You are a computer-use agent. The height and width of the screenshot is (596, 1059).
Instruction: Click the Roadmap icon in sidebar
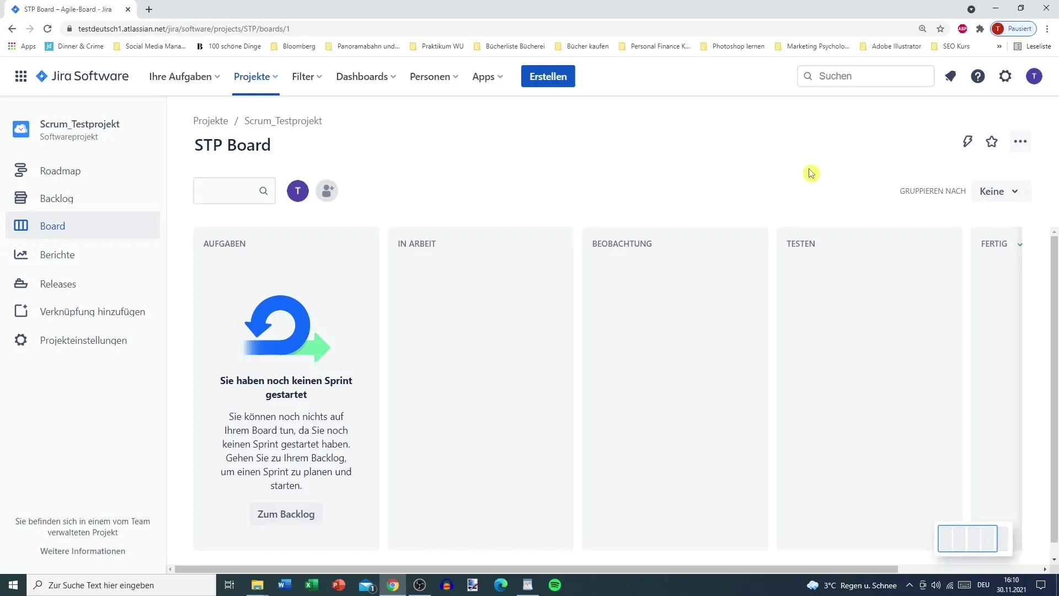click(20, 171)
